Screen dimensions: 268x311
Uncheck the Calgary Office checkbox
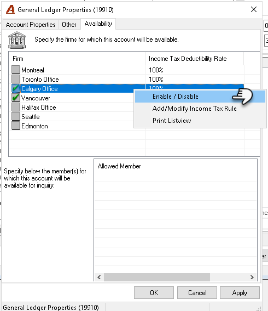16,88
